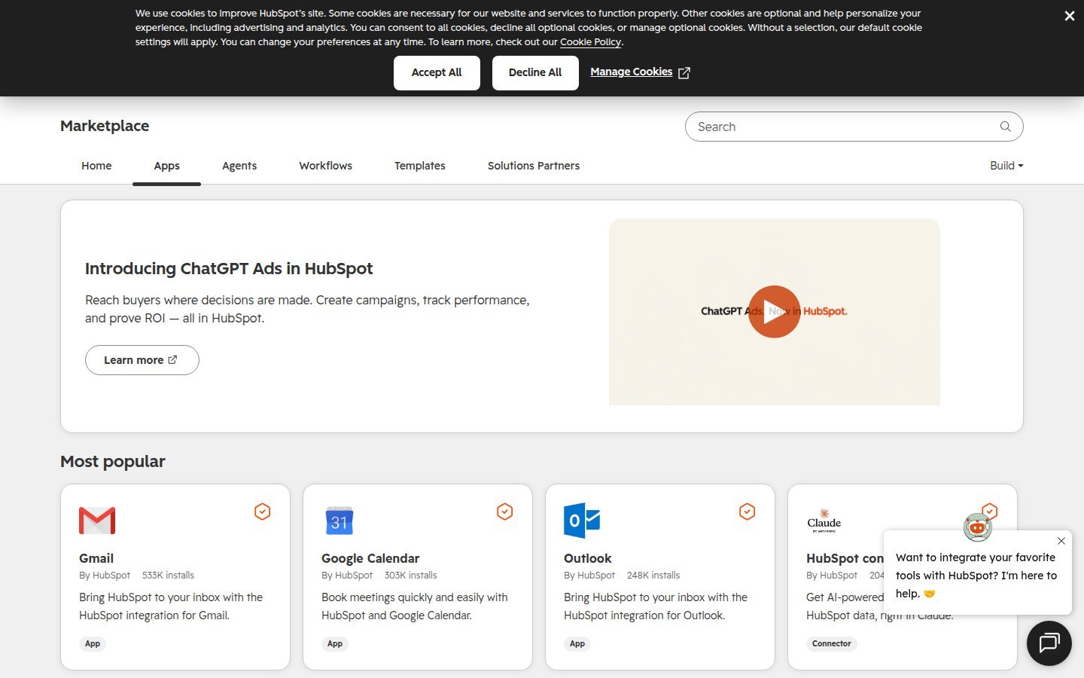1084x678 pixels.
Task: Click the App tag on the Outlook card
Action: 577,643
